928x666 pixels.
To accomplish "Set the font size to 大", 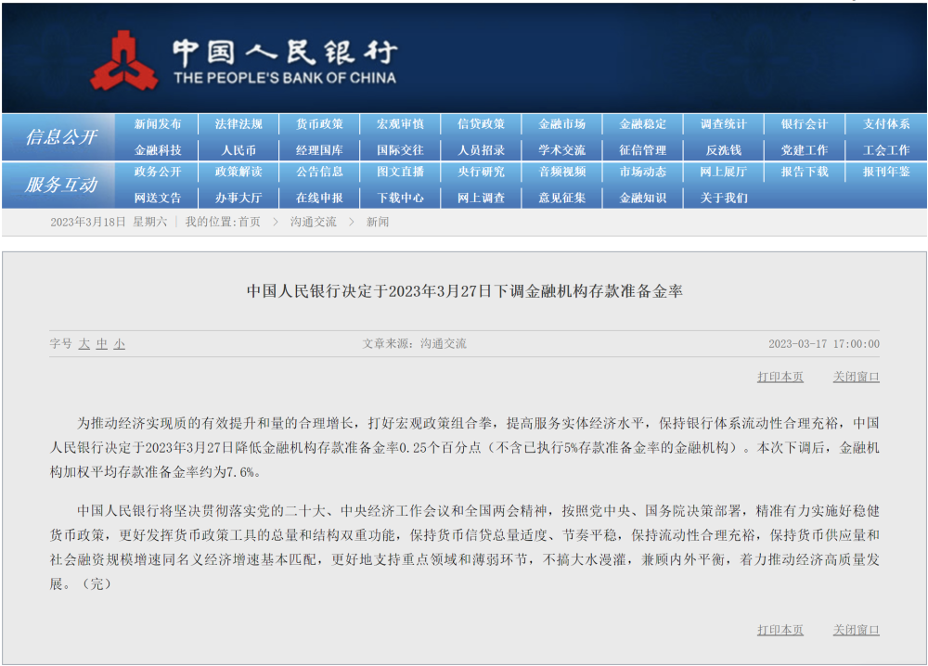I will pyautogui.click(x=84, y=343).
